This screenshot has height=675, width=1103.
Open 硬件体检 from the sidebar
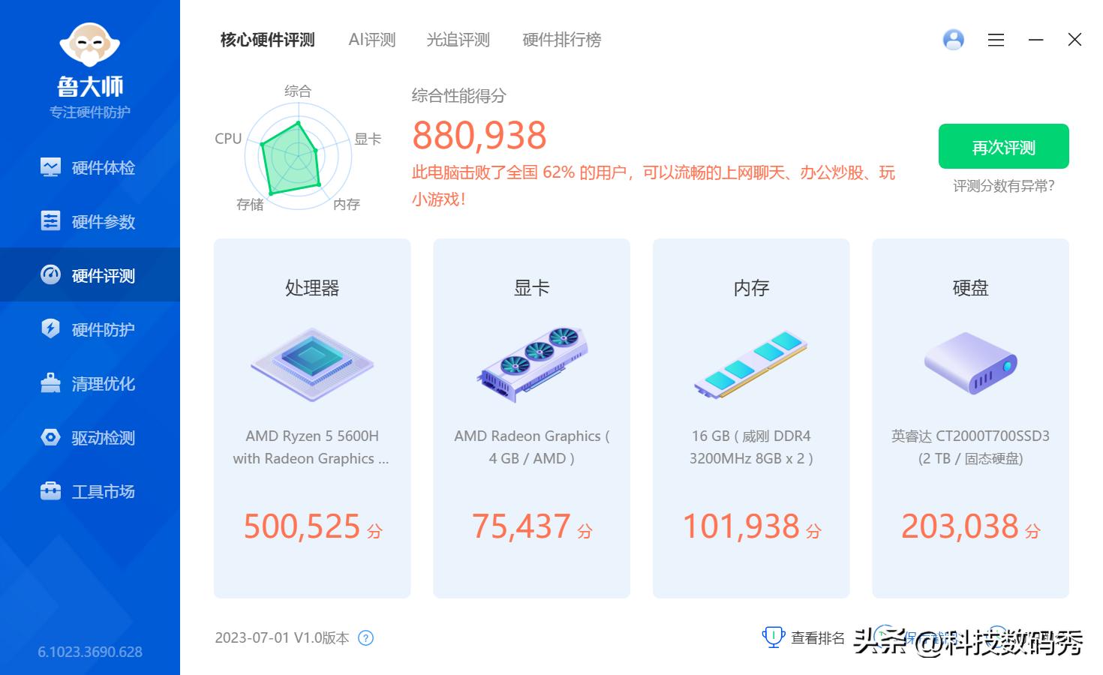tap(90, 167)
